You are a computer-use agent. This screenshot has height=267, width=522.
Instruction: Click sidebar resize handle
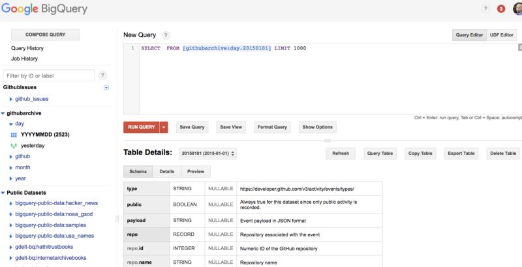(x=117, y=219)
